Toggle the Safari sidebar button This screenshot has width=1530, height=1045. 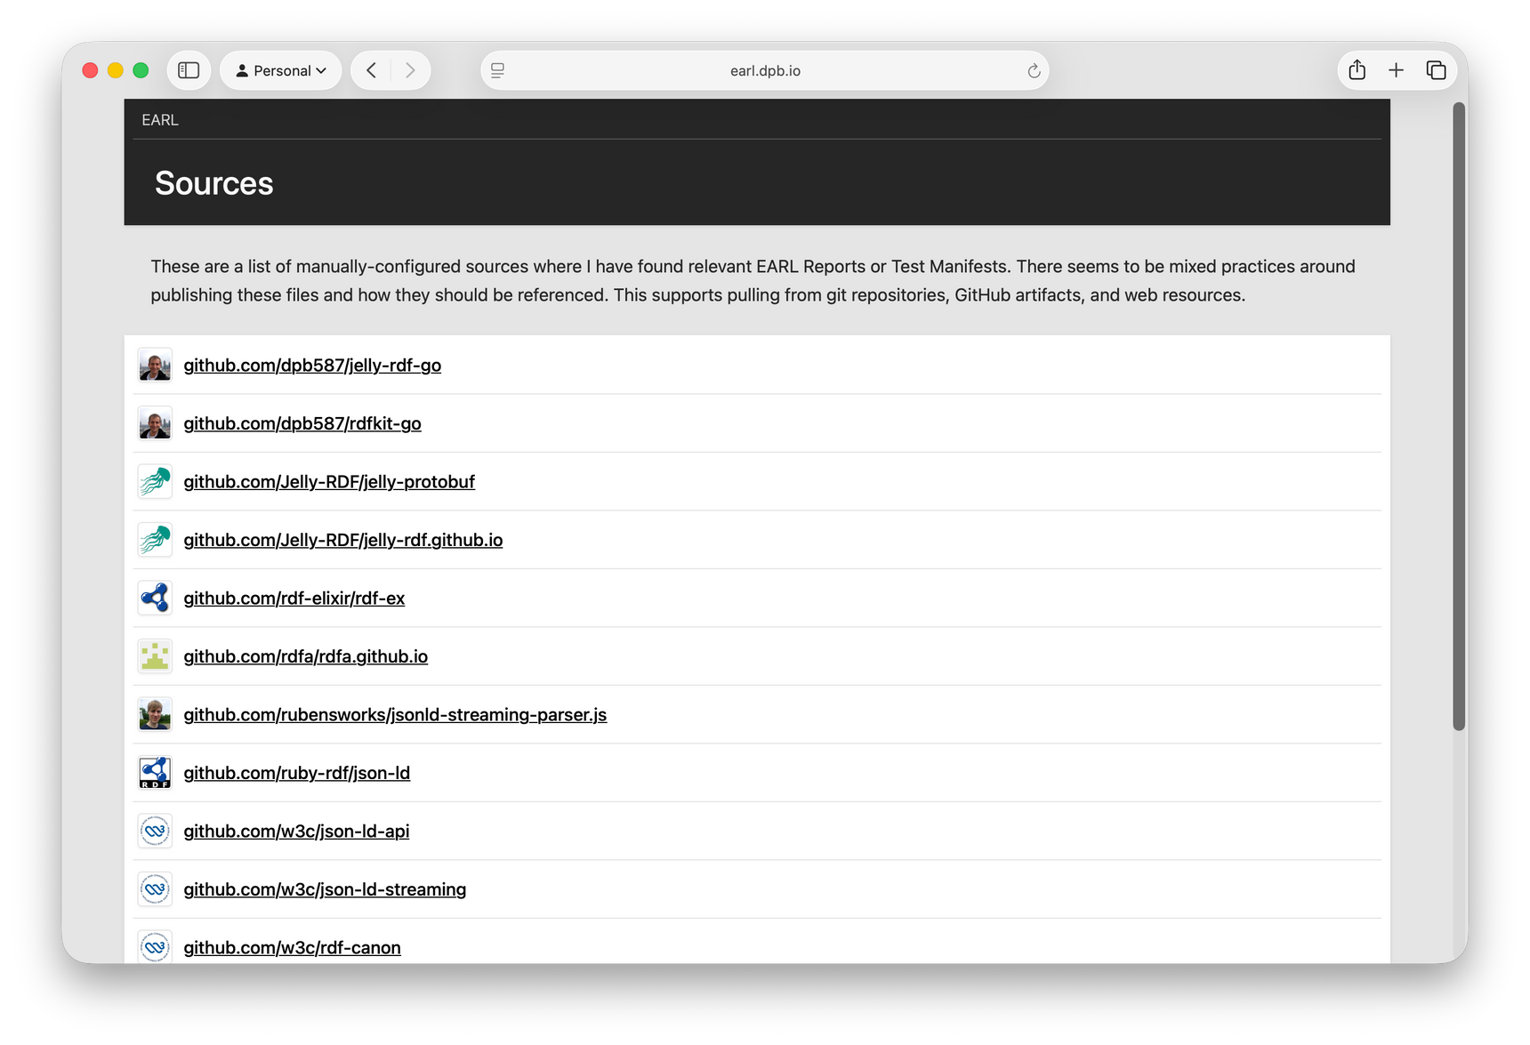(189, 70)
